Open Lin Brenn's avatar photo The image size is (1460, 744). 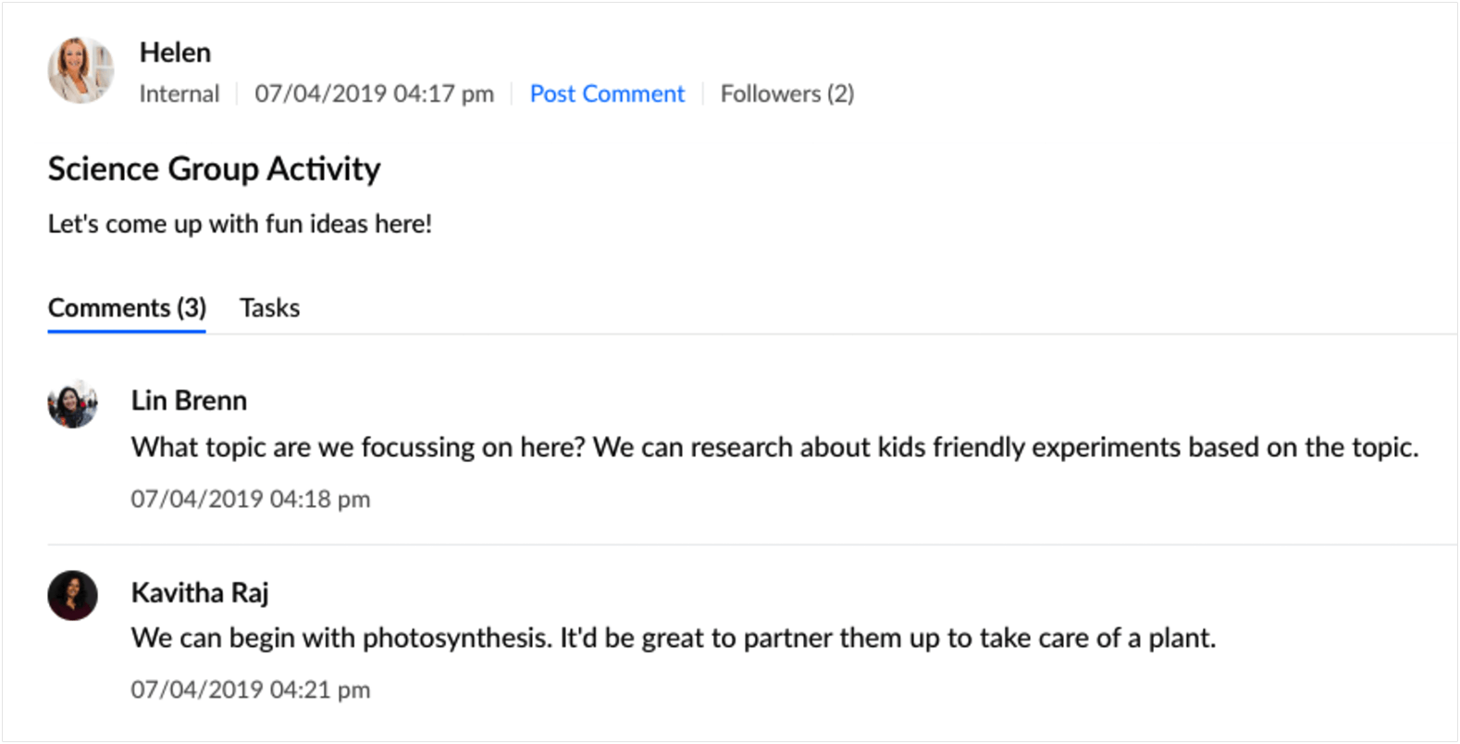point(73,404)
